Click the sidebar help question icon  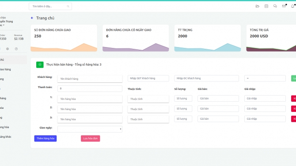(x=16, y=49)
